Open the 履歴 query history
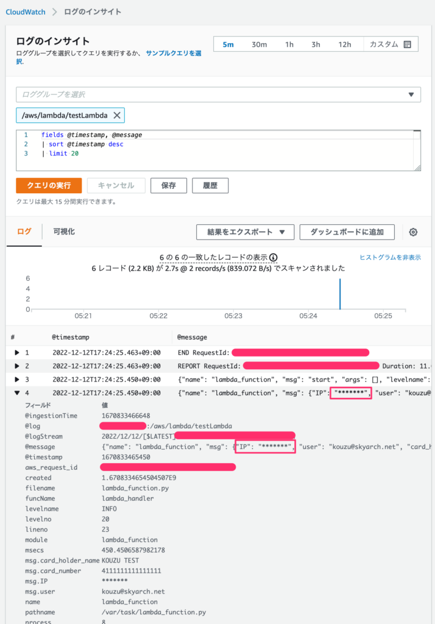Image resolution: width=435 pixels, height=624 pixels. click(210, 185)
